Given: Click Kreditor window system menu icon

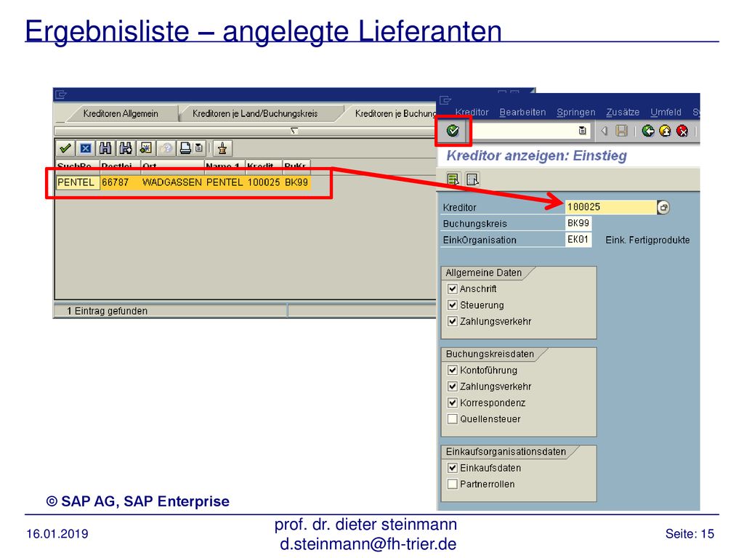Looking at the screenshot, I should pos(445,100).
